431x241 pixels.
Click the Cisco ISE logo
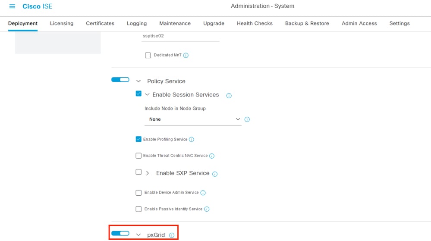tap(37, 6)
